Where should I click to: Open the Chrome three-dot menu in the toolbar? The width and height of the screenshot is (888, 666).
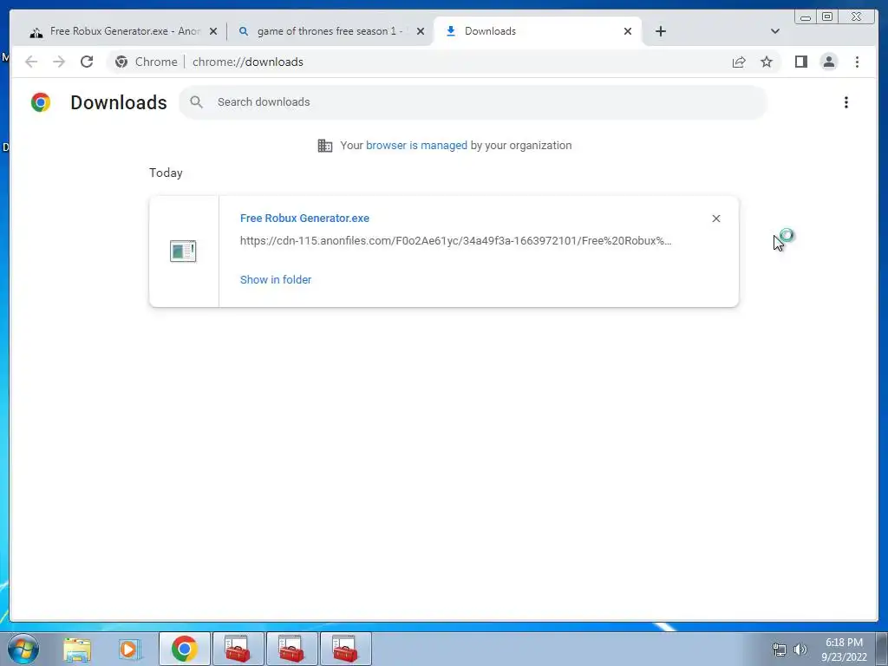point(857,62)
